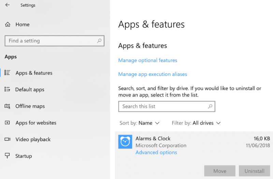The image size is (273, 179).
Task: Click the Uninstall button
Action: coord(254,171)
